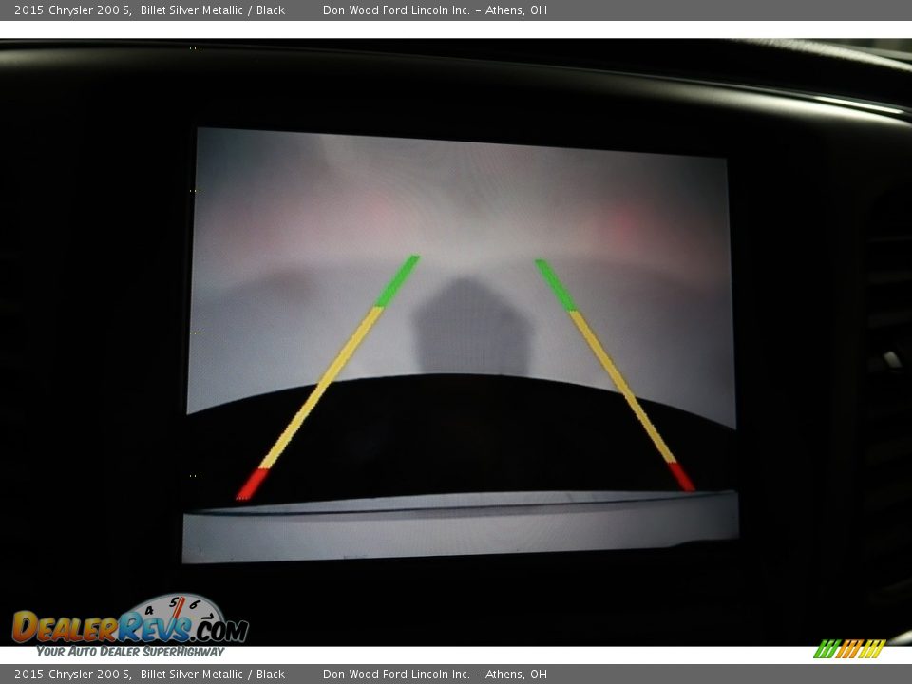Click the left green guideline segment

pos(398,280)
